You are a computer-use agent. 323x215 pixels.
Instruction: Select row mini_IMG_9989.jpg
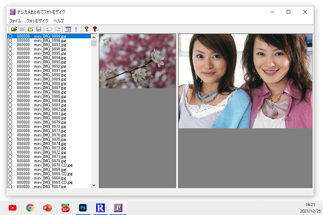(x=49, y=79)
